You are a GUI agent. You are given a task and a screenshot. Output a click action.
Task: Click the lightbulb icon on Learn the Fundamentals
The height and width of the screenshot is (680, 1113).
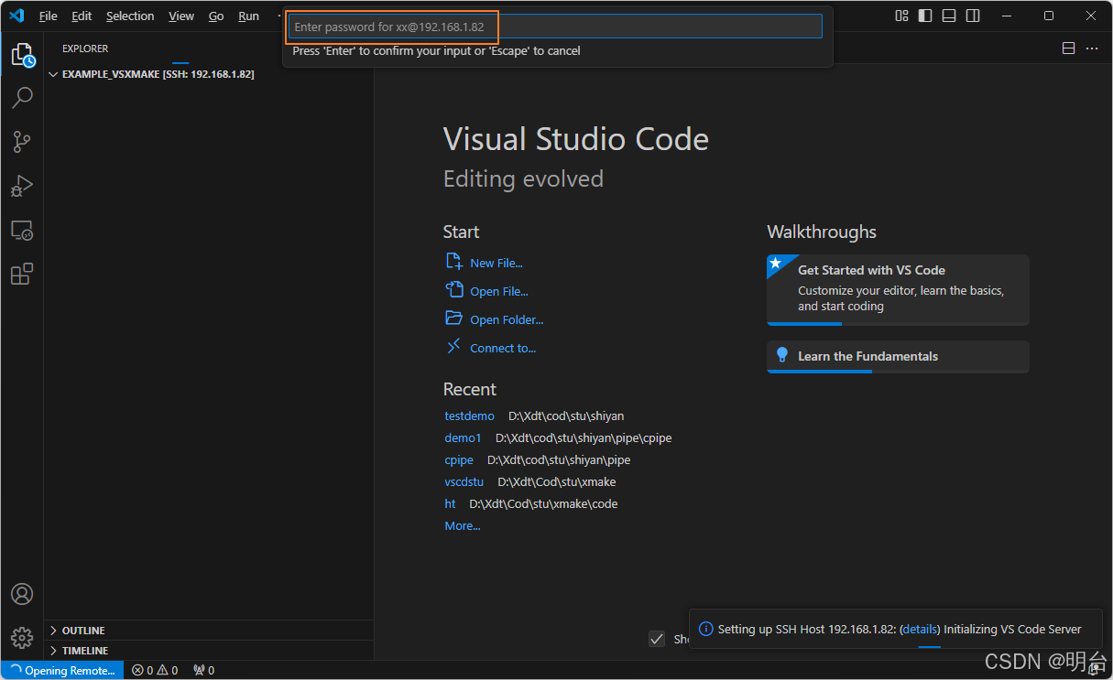click(782, 355)
